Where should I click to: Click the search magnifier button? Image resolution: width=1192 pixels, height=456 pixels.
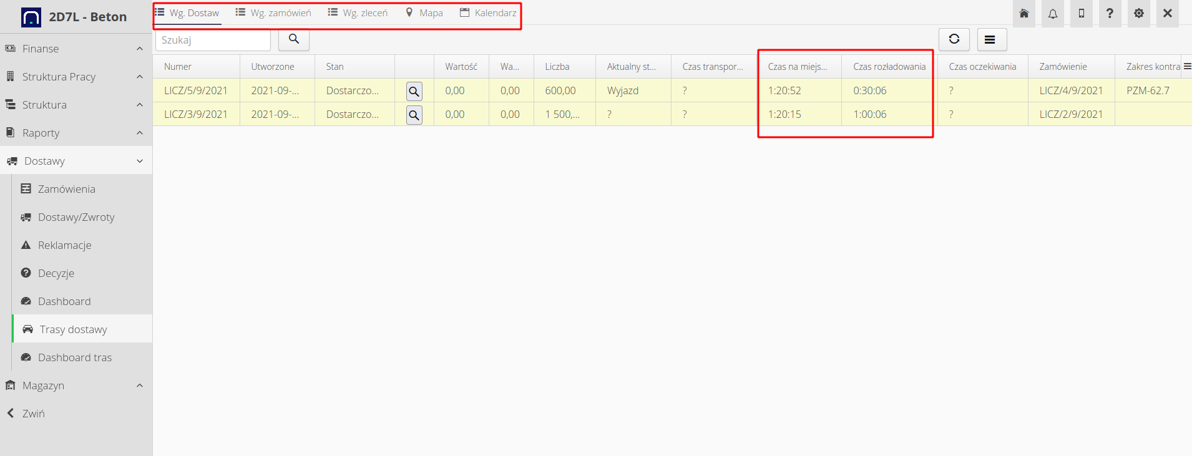pos(293,39)
